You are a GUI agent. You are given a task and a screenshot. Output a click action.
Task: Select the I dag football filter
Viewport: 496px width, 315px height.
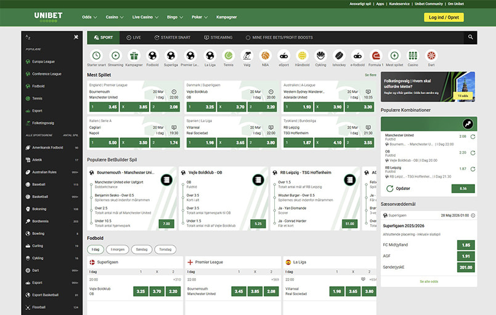click(x=96, y=249)
